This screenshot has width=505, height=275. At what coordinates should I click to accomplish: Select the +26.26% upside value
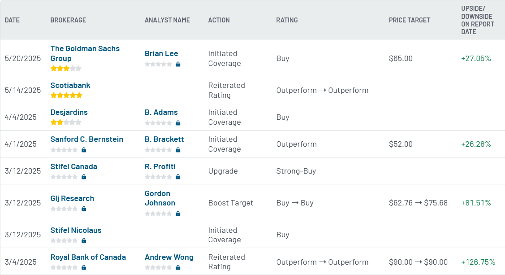(x=476, y=144)
